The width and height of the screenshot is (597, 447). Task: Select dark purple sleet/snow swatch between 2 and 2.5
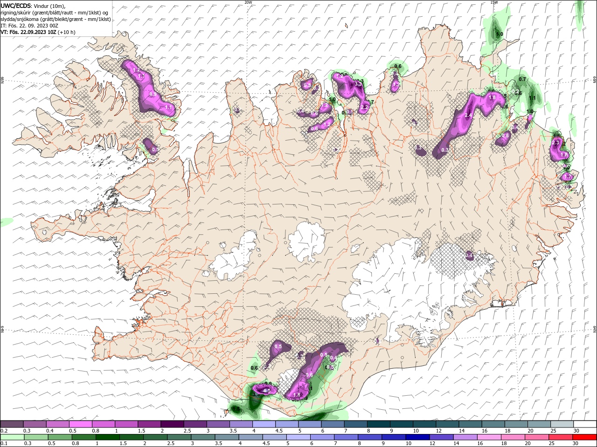coord(172,424)
